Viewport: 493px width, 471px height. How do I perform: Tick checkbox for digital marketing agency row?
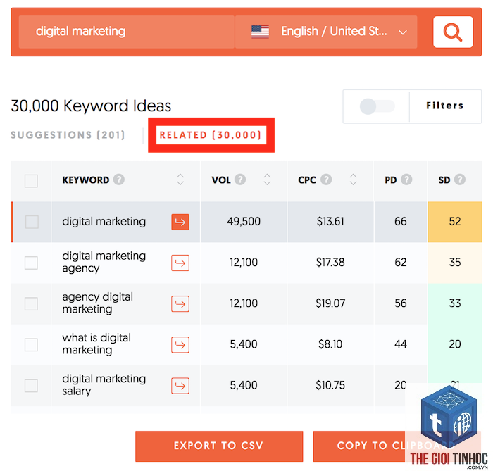pyautogui.click(x=31, y=263)
